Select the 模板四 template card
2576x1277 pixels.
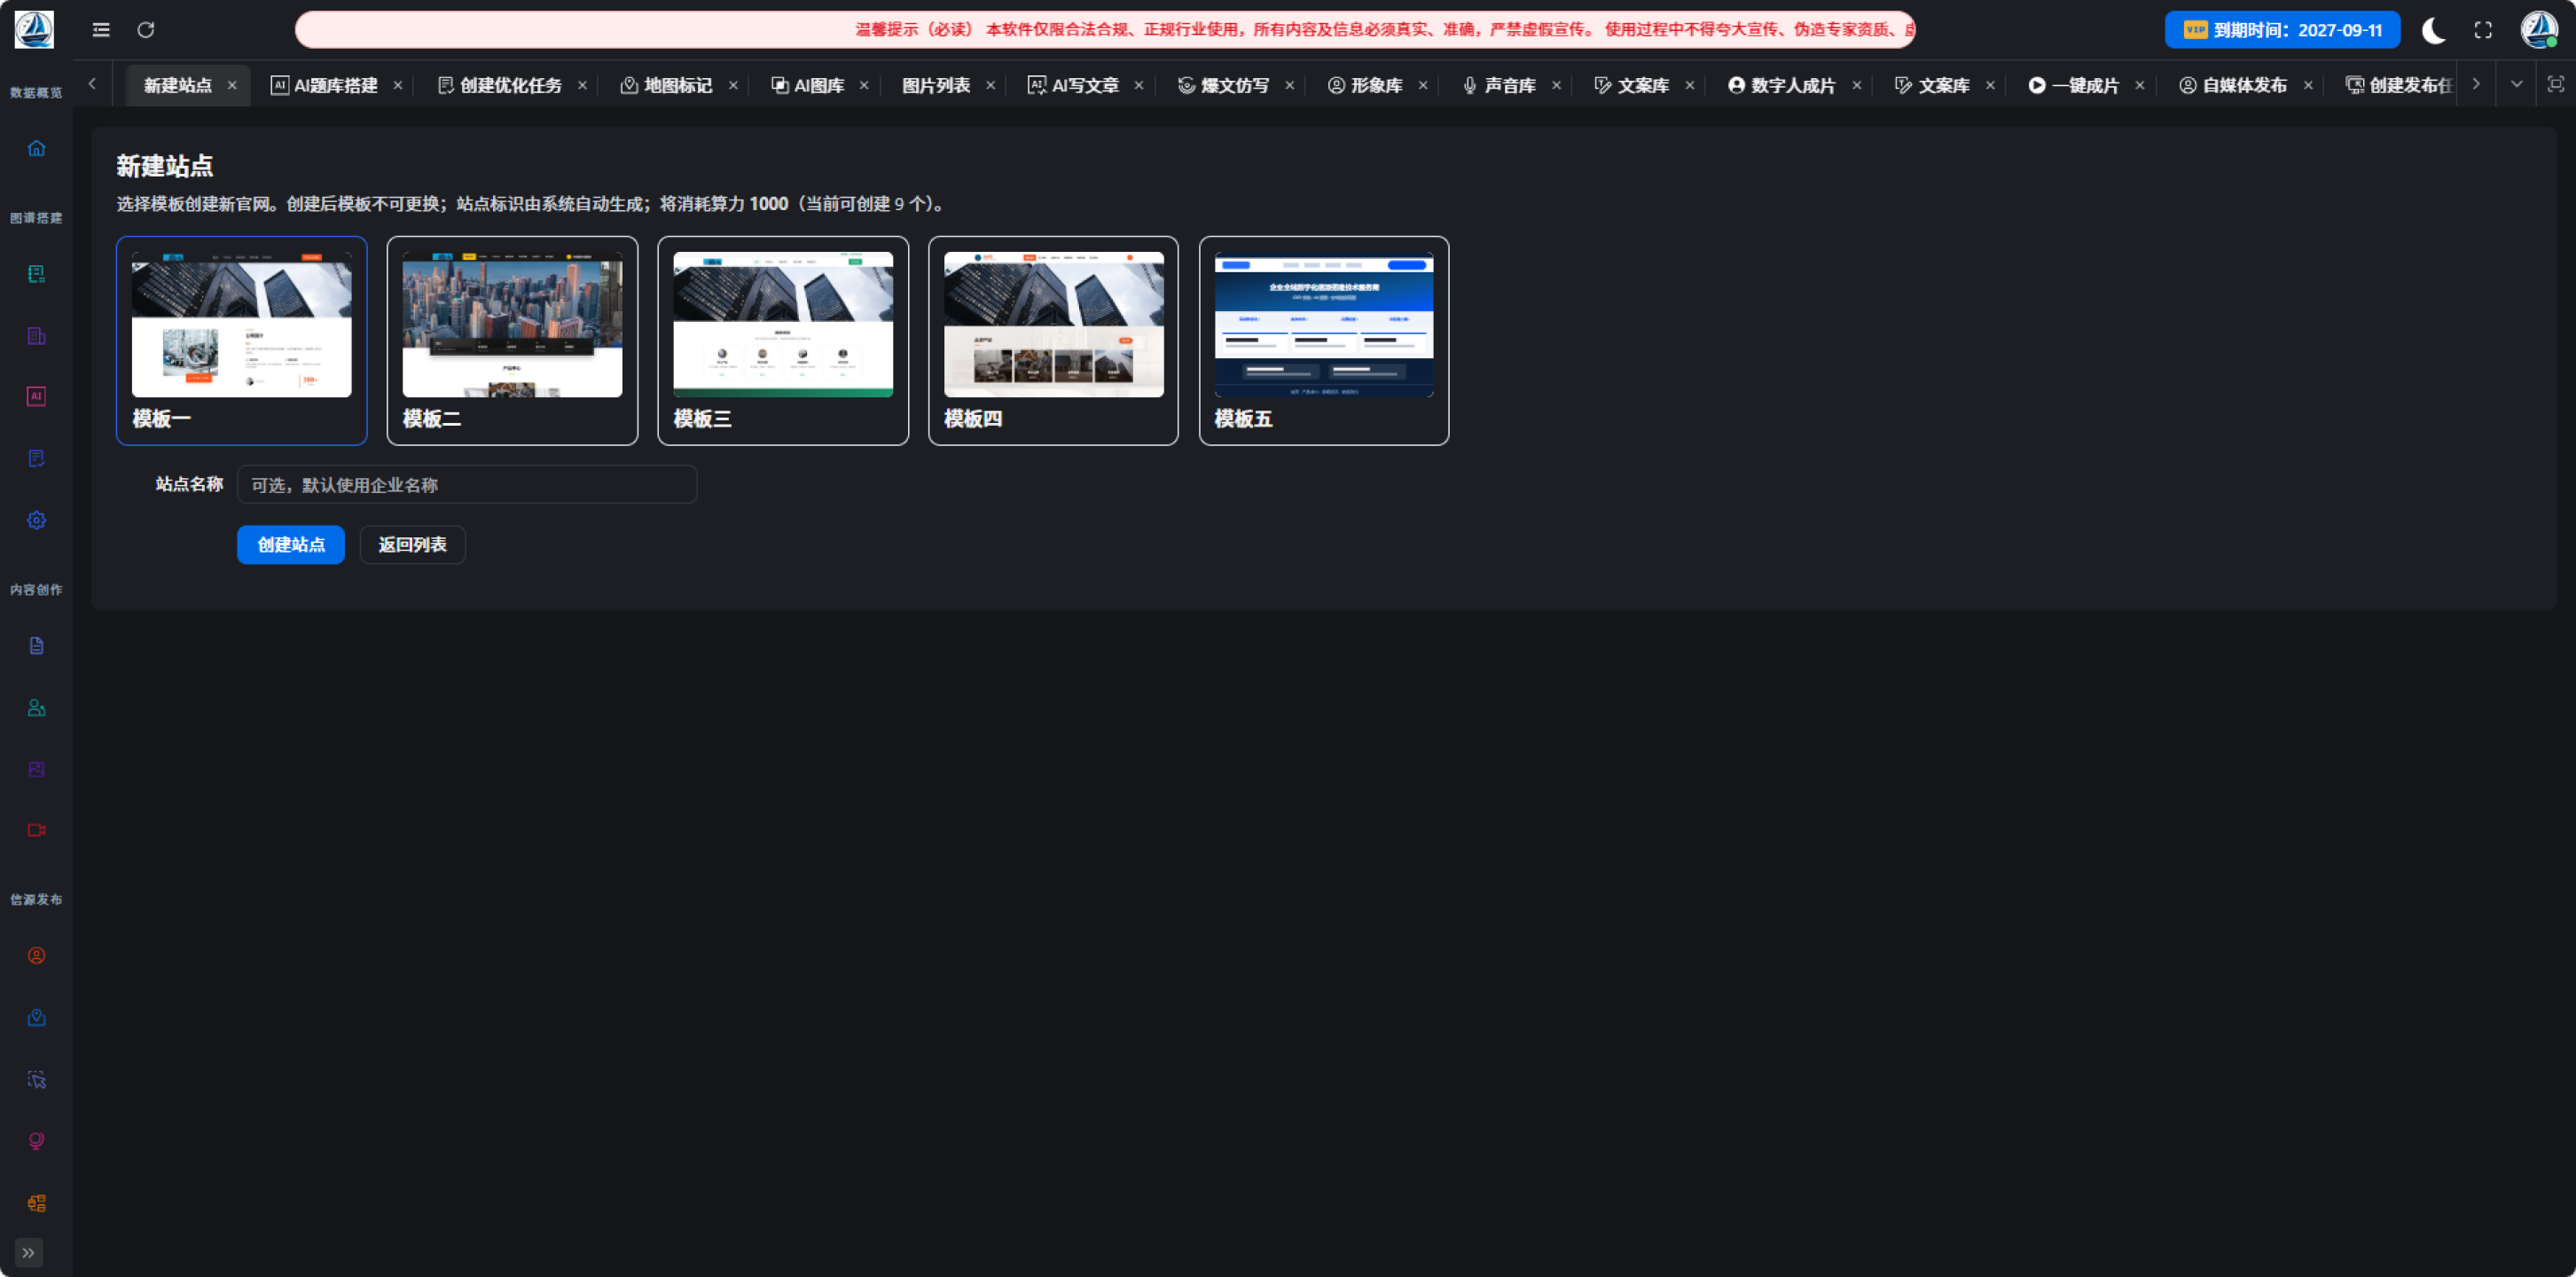click(x=1053, y=341)
